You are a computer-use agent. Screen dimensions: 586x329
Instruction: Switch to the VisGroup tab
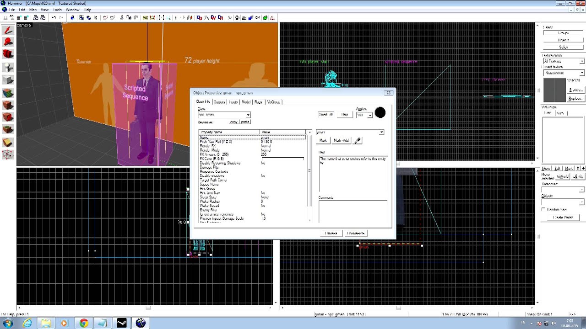(273, 102)
